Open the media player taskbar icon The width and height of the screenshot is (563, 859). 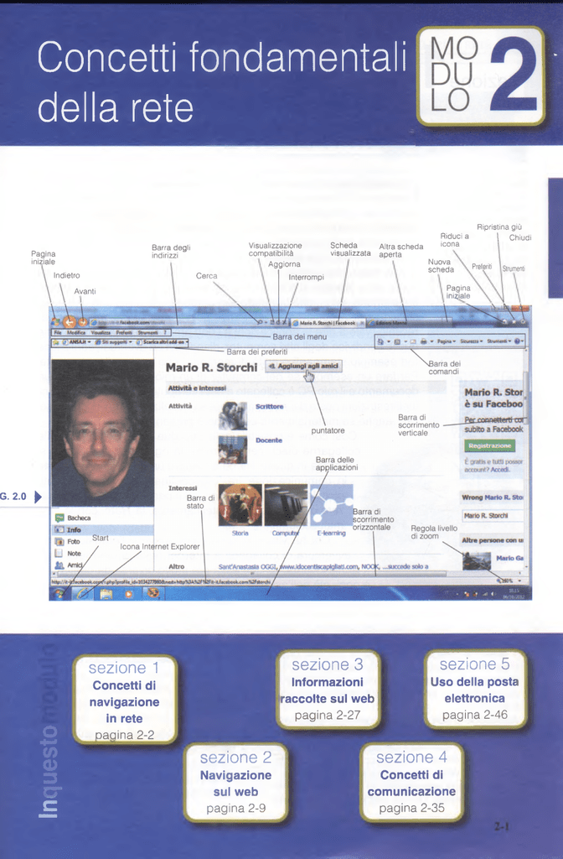point(129,593)
